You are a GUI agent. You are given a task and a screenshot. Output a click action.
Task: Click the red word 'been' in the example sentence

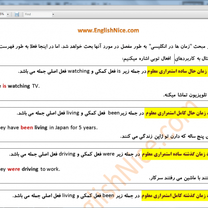click(27, 127)
